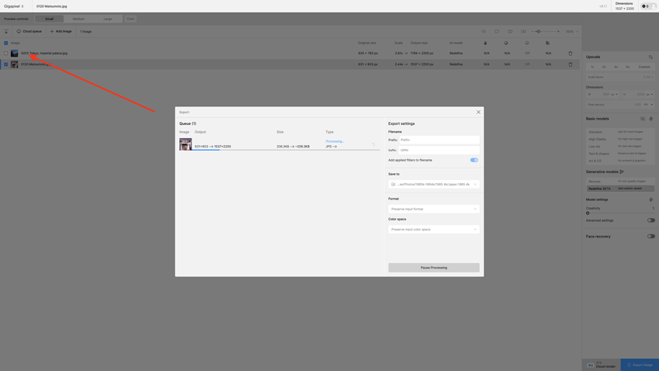Open the Cloud queue
The height and width of the screenshot is (371, 659).
coord(29,32)
